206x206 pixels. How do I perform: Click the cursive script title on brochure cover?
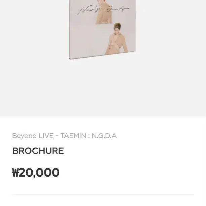104,10
